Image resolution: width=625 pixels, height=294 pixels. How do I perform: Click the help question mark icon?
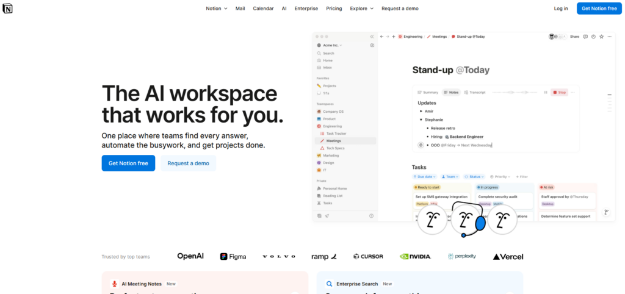pyautogui.click(x=372, y=216)
